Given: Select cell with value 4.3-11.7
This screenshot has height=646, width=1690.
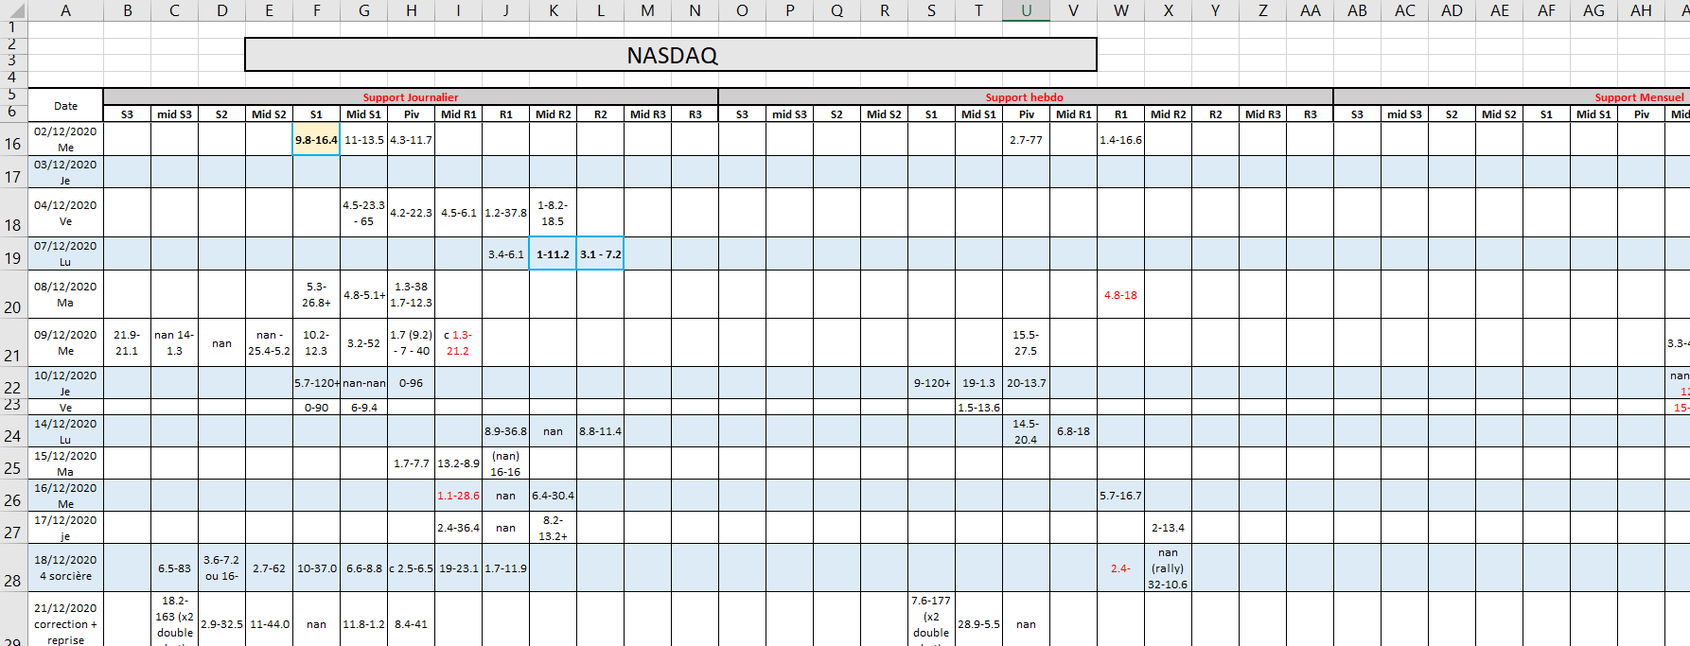Looking at the screenshot, I should tap(411, 139).
